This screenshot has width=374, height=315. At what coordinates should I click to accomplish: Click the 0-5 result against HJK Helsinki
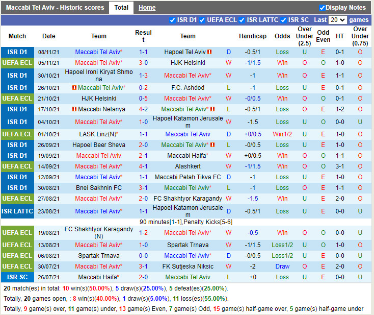click(x=143, y=99)
